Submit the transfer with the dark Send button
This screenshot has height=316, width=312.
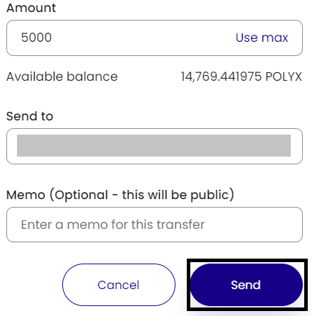tap(246, 285)
